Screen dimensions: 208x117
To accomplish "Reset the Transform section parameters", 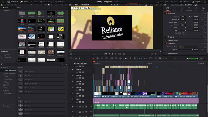I will point(205,14).
